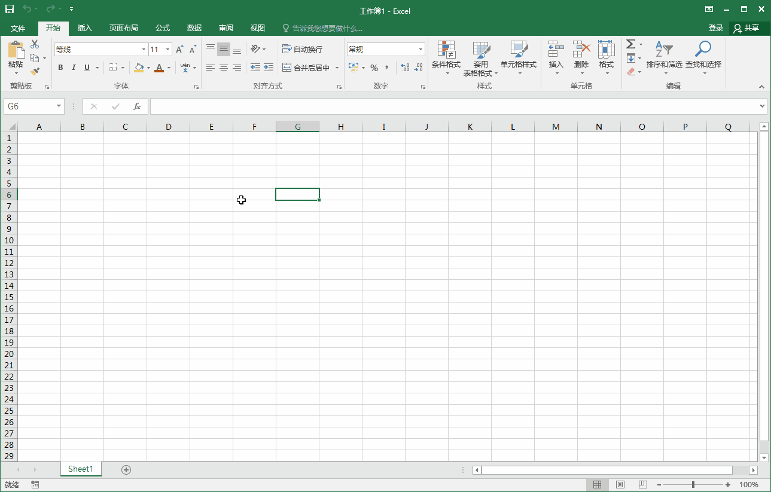771x492 pixels.
Task: Toggle bold formatting with the B icon
Action: tap(60, 68)
